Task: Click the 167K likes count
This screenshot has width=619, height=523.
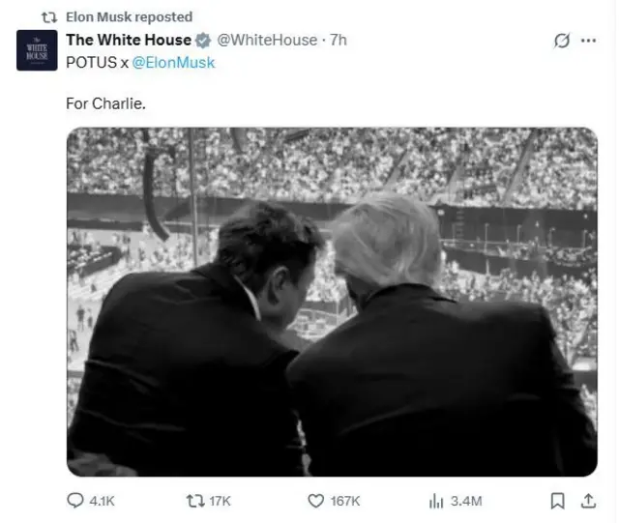Action: pos(345,501)
